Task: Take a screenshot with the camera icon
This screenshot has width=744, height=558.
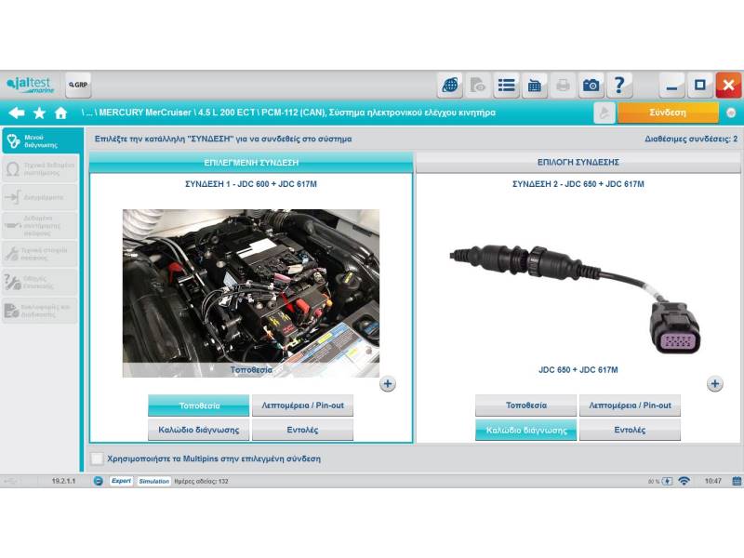Action: tap(591, 86)
